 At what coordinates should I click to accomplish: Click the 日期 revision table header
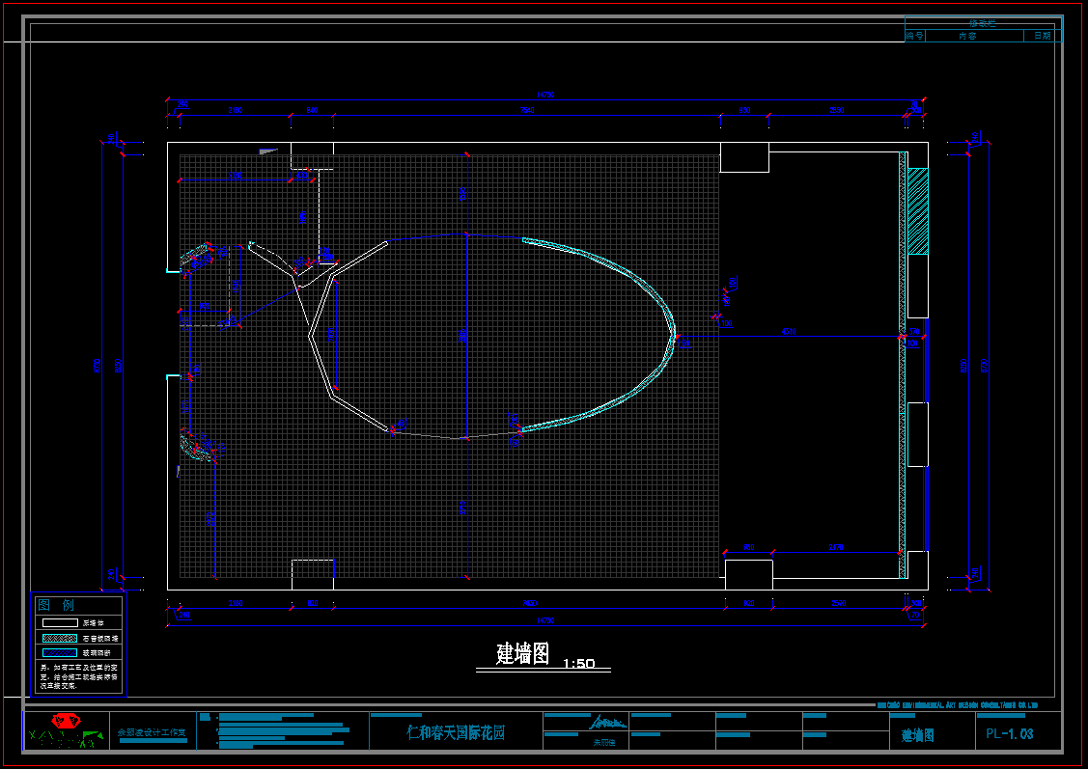click(1043, 36)
